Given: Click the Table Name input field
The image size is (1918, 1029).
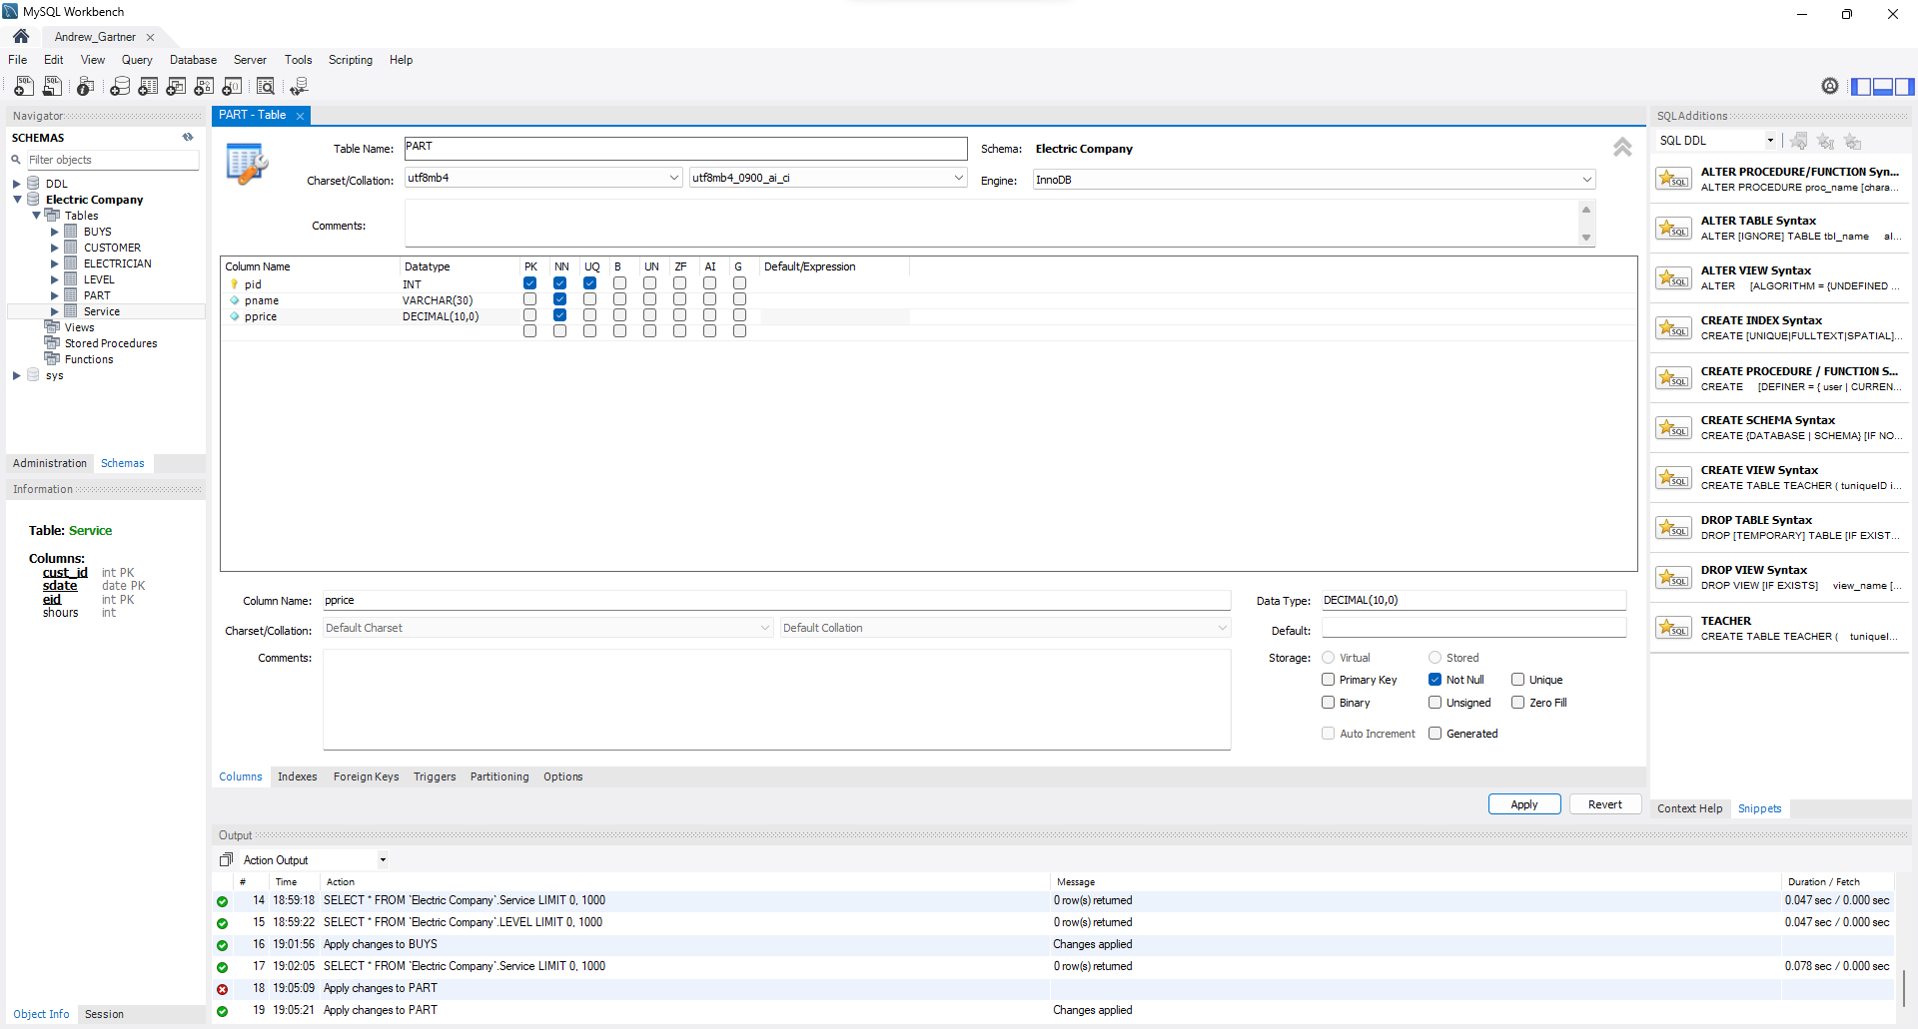Looking at the screenshot, I should click(x=685, y=148).
